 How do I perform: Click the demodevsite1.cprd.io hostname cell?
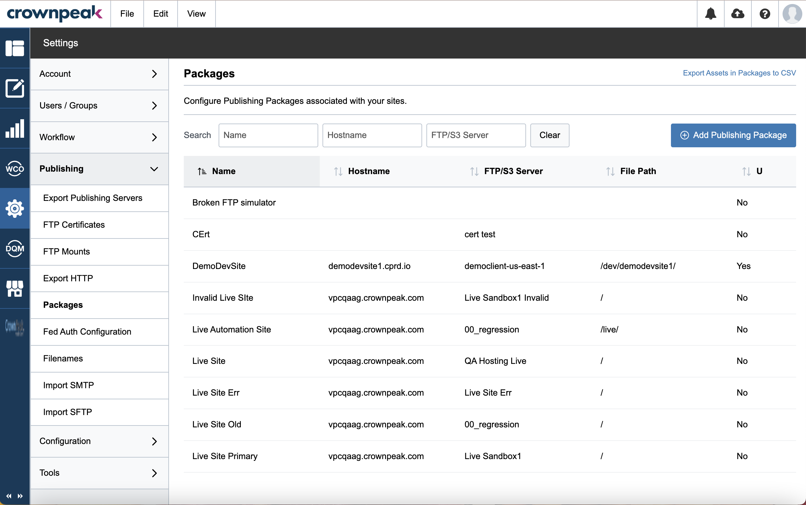(369, 266)
